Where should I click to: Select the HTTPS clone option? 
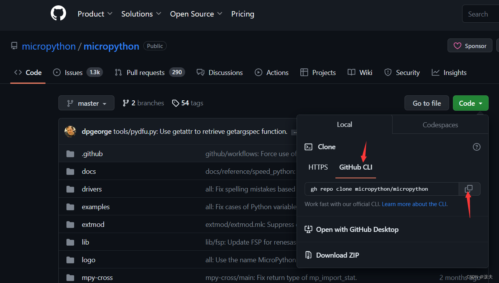(318, 167)
